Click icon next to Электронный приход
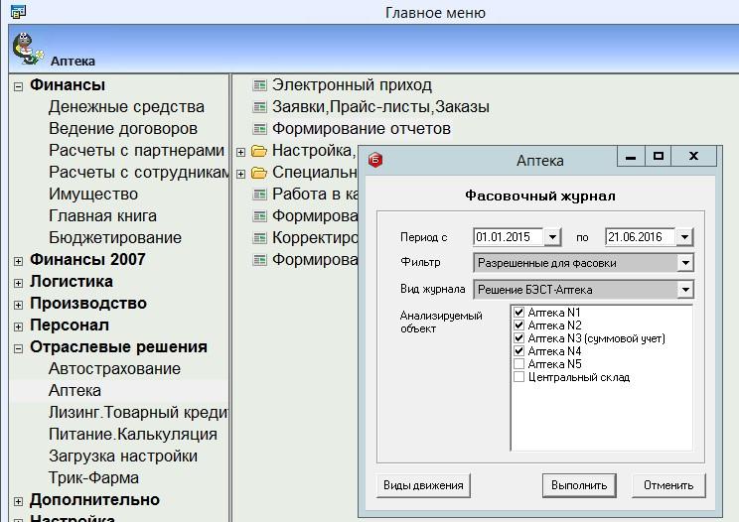Image resolution: width=739 pixels, height=522 pixels. pyautogui.click(x=259, y=85)
